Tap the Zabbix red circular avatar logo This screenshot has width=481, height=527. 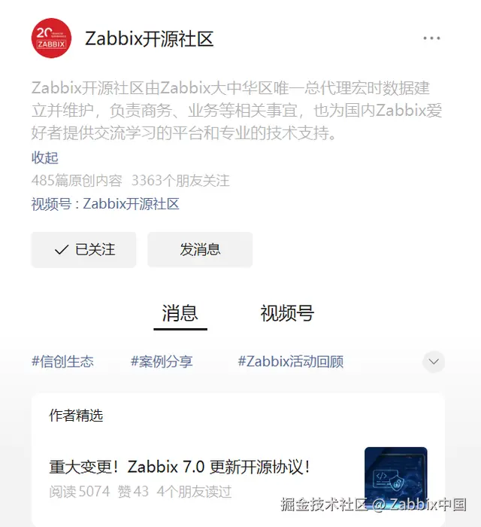pyautogui.click(x=51, y=38)
